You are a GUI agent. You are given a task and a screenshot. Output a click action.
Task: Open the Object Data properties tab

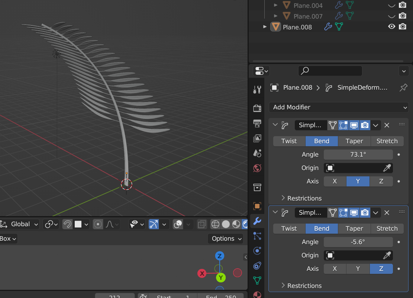pos(257,281)
